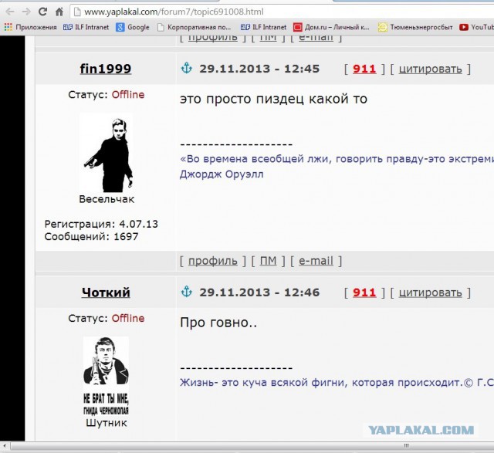Viewport: 494px width, 453px height.
Task: Report fin1999's post via 911 link
Action: pos(364,69)
